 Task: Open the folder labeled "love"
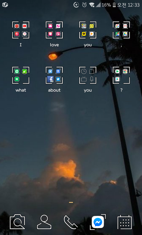(54, 30)
